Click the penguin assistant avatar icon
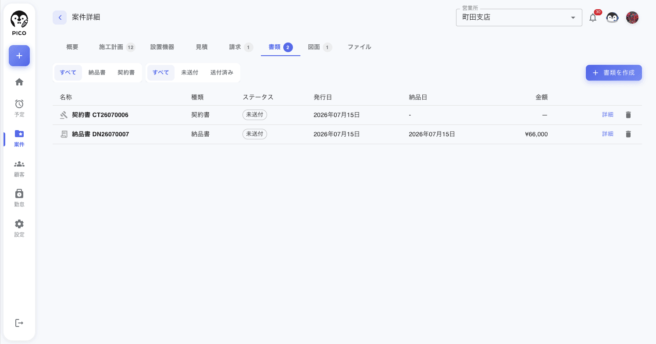Image resolution: width=656 pixels, height=344 pixels. click(612, 18)
